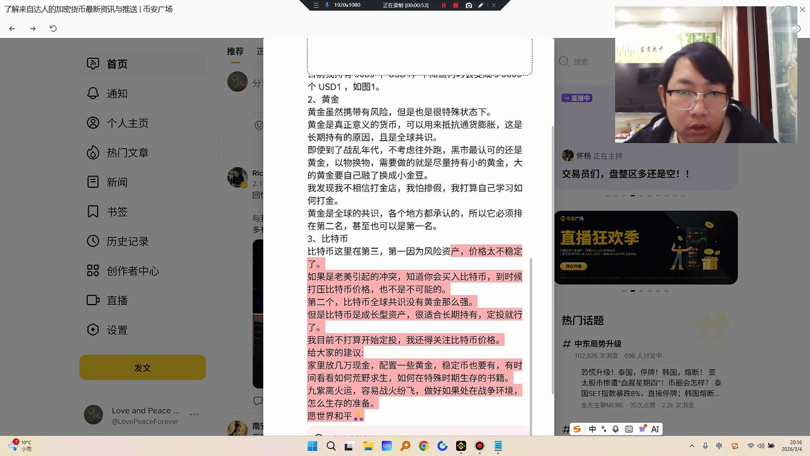Screen dimensions: 810x456
Task: Open account options menu beside Love and Peace
Action: tap(194, 415)
